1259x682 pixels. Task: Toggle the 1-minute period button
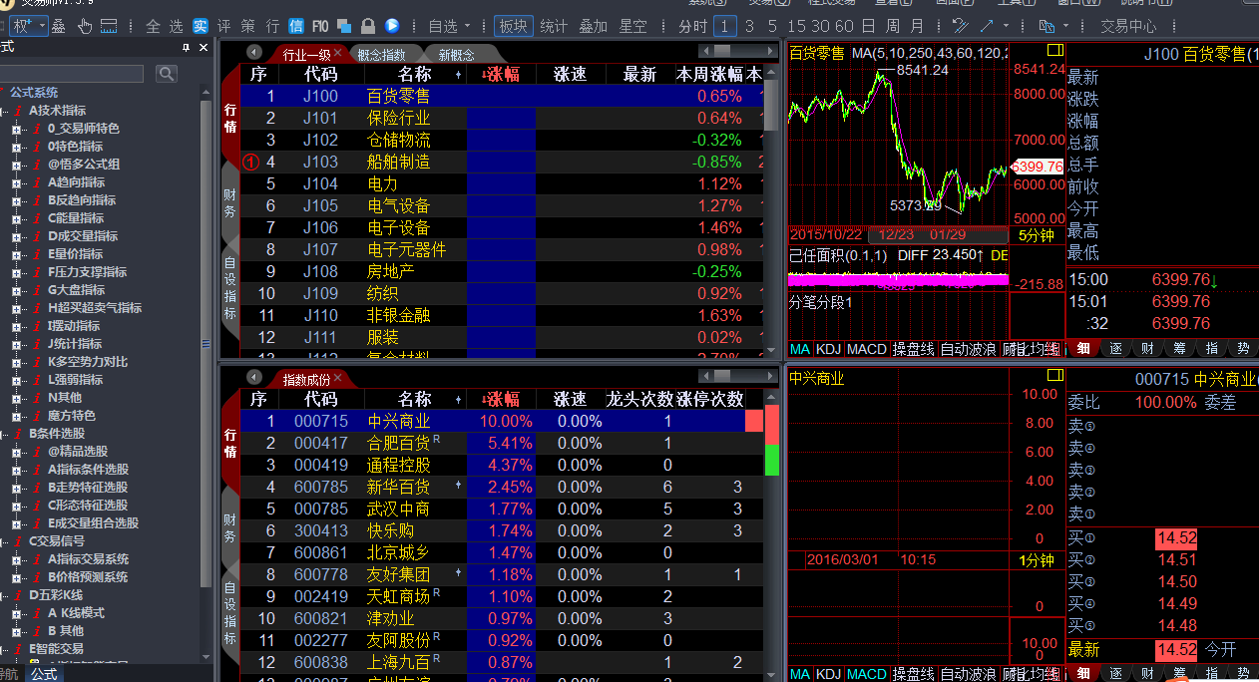click(x=726, y=26)
